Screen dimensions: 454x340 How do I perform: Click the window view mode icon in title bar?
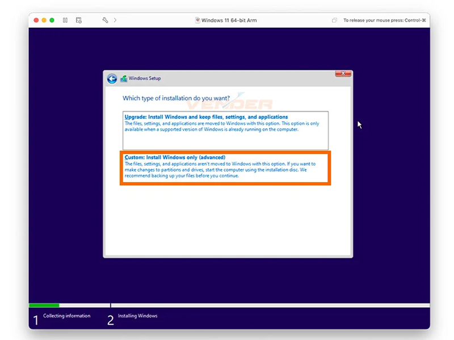(x=334, y=20)
